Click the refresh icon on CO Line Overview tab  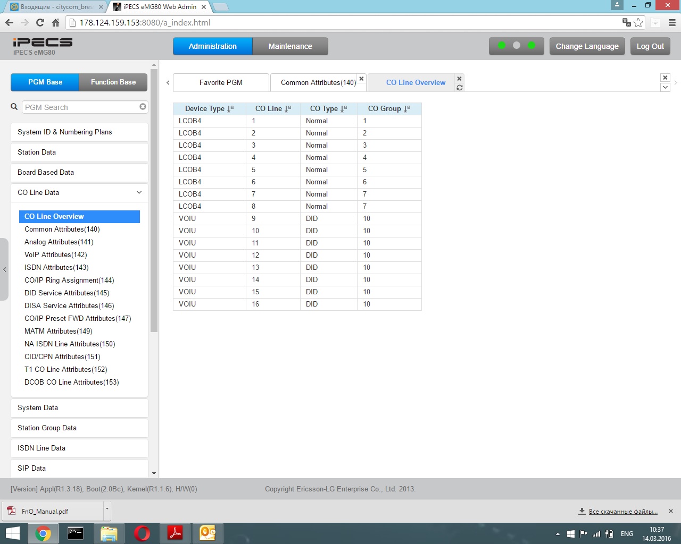460,88
